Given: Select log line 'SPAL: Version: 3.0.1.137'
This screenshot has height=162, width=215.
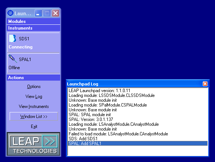Looking at the screenshot, I should click(x=138, y=119).
